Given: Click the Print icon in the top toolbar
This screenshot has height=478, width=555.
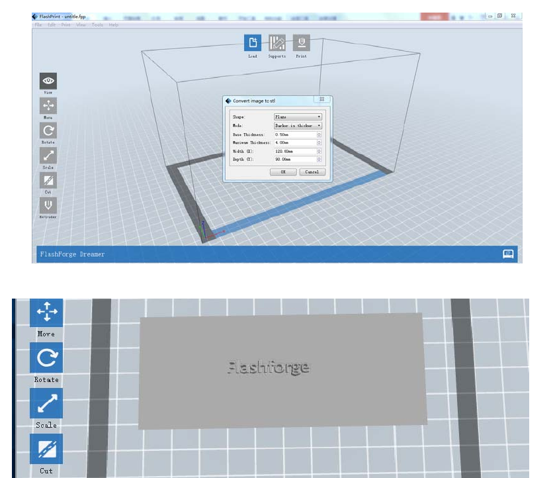Looking at the screenshot, I should [x=301, y=43].
